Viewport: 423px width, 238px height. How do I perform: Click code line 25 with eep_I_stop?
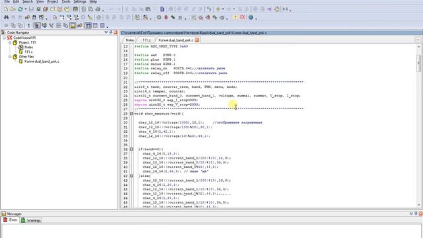pyautogui.click(x=166, y=100)
